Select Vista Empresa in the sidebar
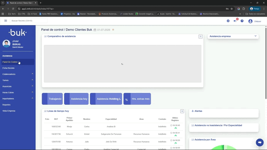 9,111
